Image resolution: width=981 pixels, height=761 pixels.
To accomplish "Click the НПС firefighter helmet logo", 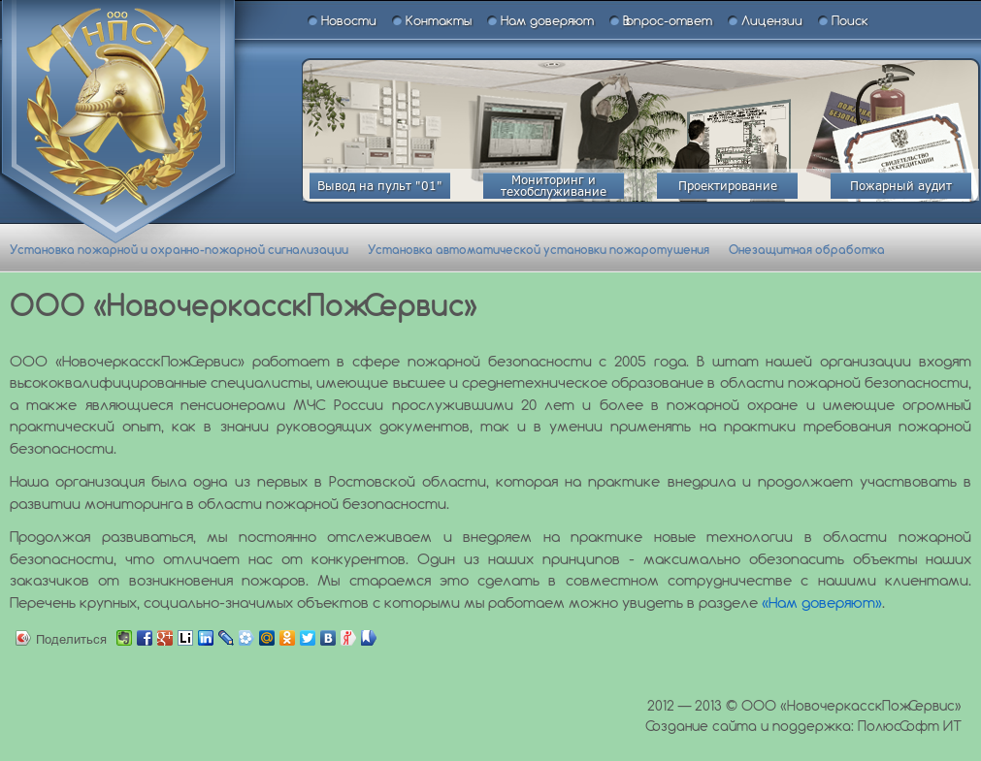I will (117, 107).
